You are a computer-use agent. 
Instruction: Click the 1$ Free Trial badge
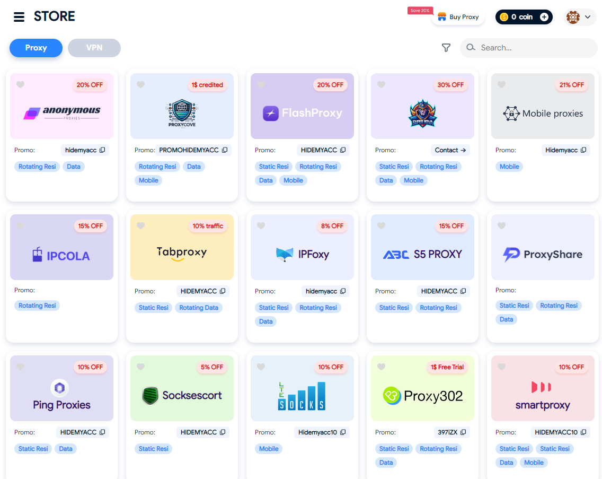click(x=447, y=367)
